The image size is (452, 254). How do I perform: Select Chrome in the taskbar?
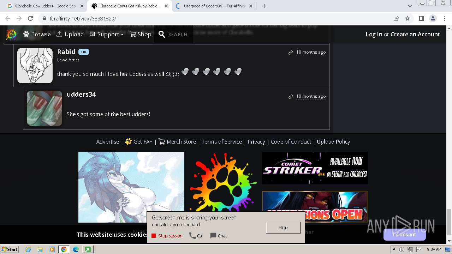64,249
